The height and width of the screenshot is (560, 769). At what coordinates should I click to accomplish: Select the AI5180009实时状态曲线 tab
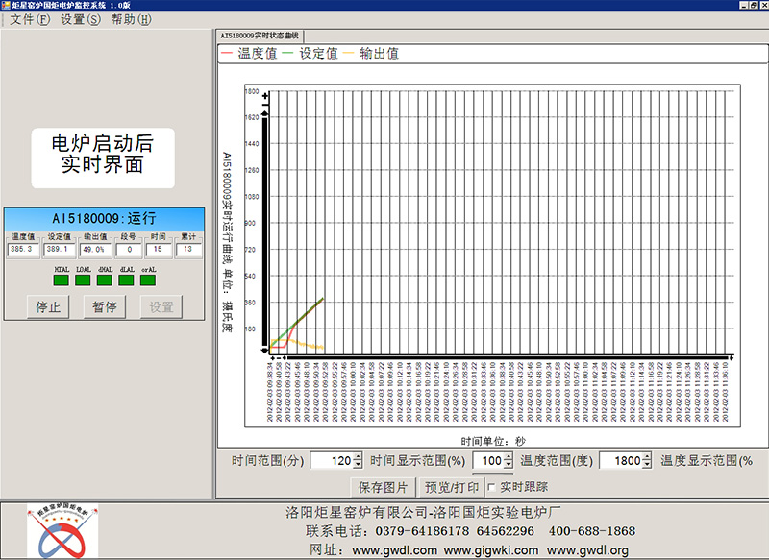(x=258, y=34)
